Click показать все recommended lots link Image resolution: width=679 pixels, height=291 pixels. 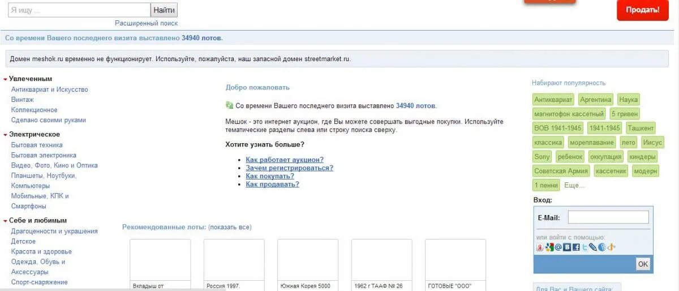tap(230, 227)
